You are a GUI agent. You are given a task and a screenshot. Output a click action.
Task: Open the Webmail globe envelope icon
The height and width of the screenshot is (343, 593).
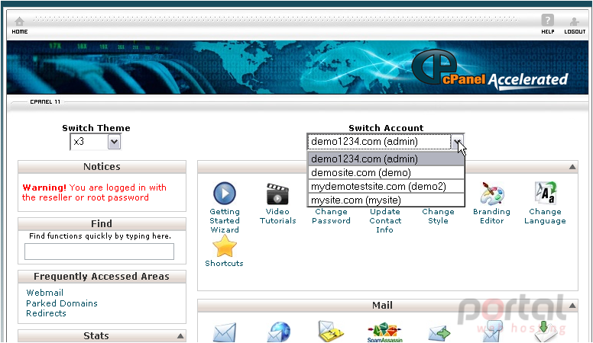coord(279,332)
